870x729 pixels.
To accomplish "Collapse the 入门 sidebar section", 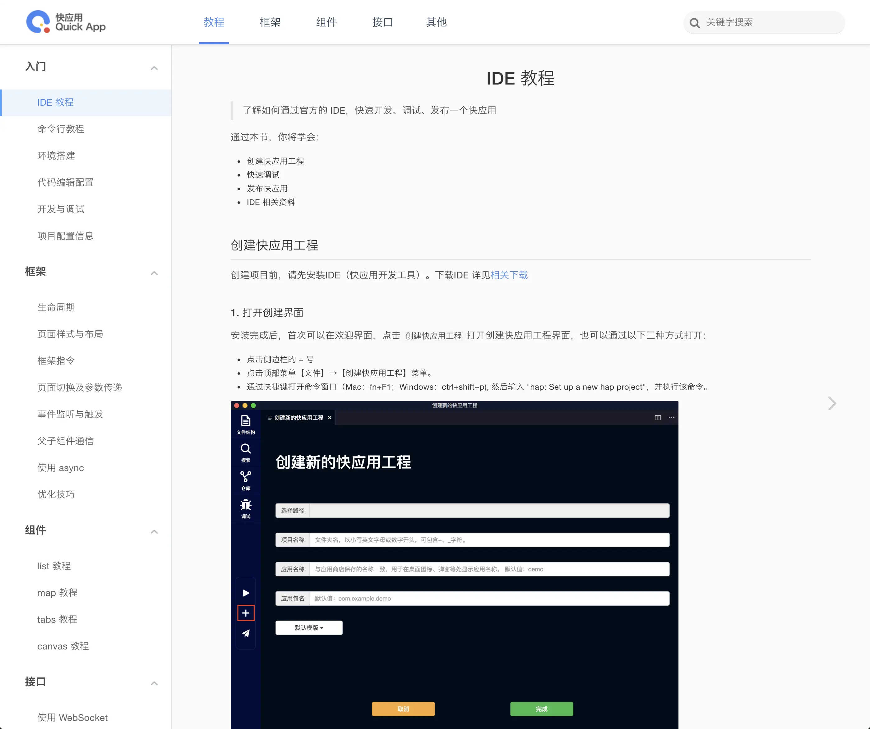I will point(154,68).
